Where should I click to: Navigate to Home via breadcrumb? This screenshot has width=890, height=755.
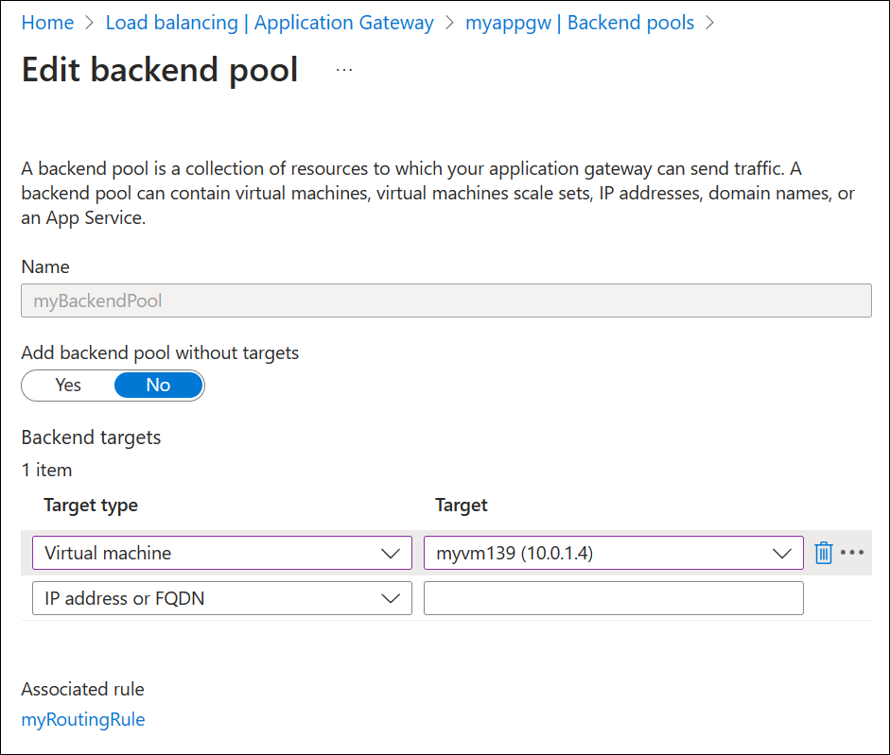47,22
